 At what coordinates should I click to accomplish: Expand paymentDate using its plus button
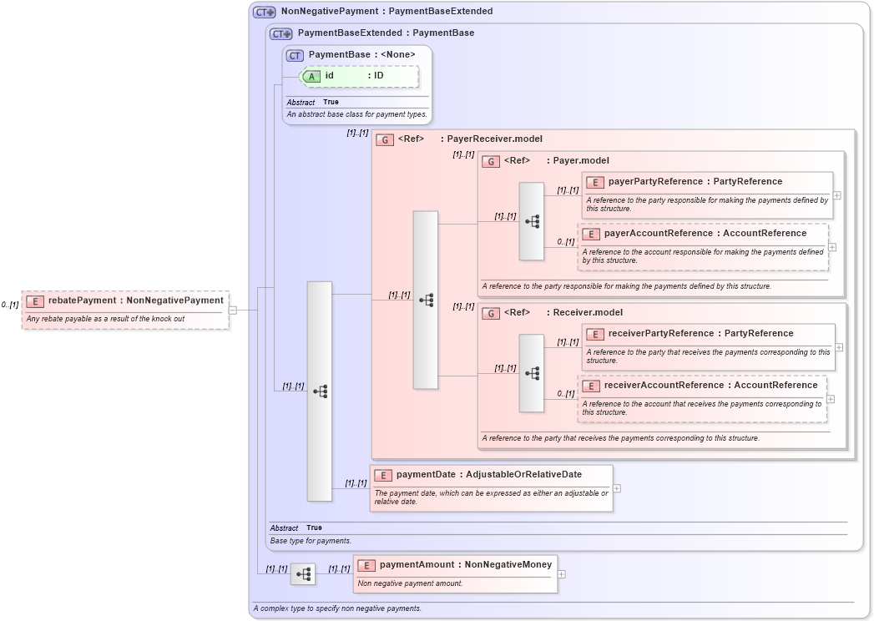point(617,488)
